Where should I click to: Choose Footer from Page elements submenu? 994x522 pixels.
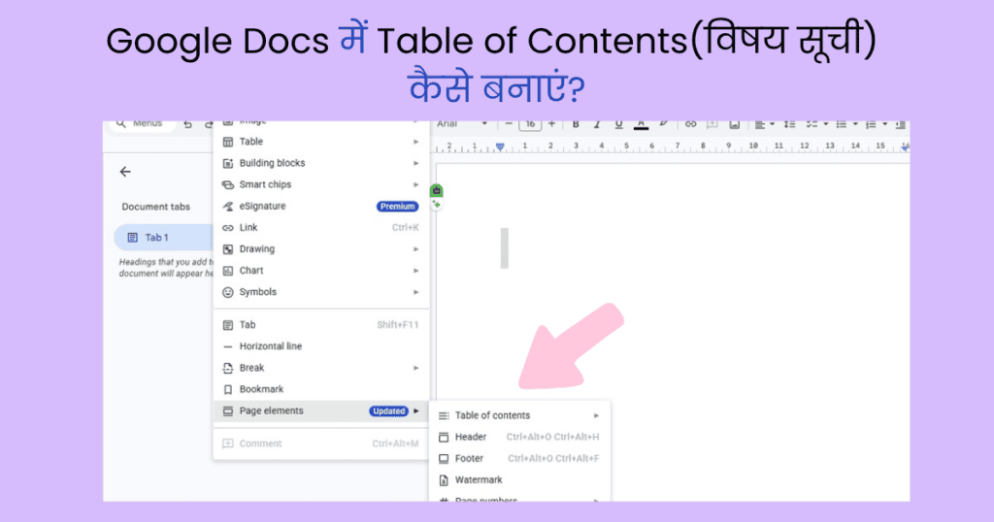pos(520,459)
